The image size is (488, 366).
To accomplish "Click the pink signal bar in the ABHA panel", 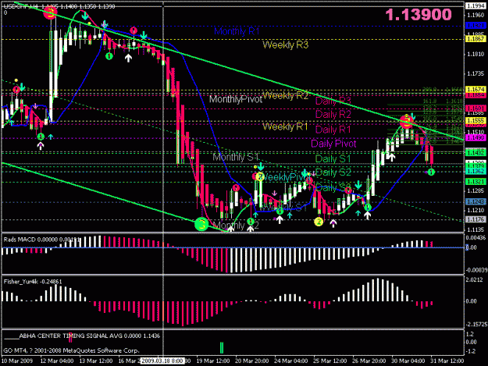I will 70,337.
